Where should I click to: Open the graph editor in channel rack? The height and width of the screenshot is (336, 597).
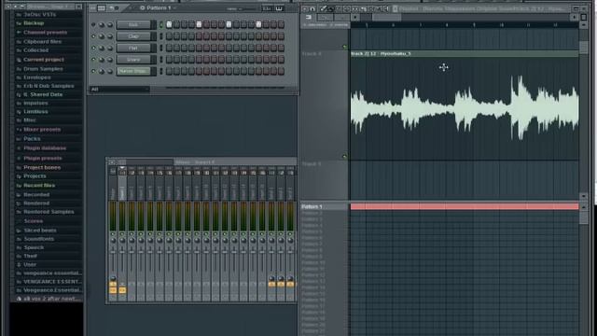coord(267,8)
